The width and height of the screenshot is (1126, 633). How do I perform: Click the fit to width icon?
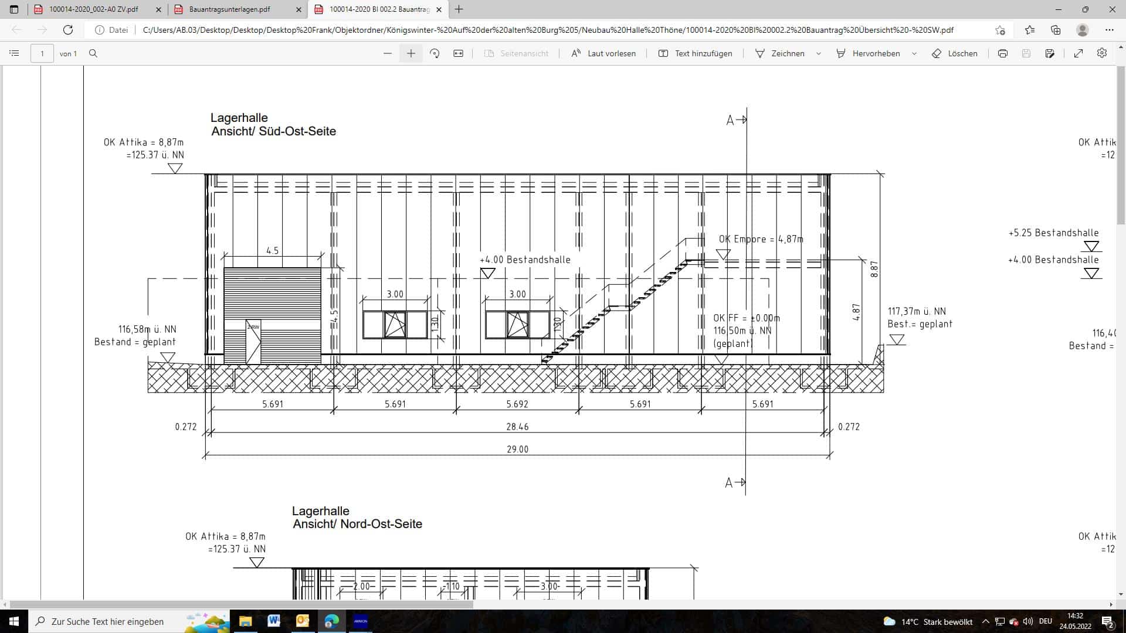[458, 53]
